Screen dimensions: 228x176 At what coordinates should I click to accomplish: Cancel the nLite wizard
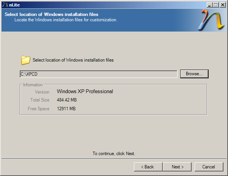tap(209, 167)
